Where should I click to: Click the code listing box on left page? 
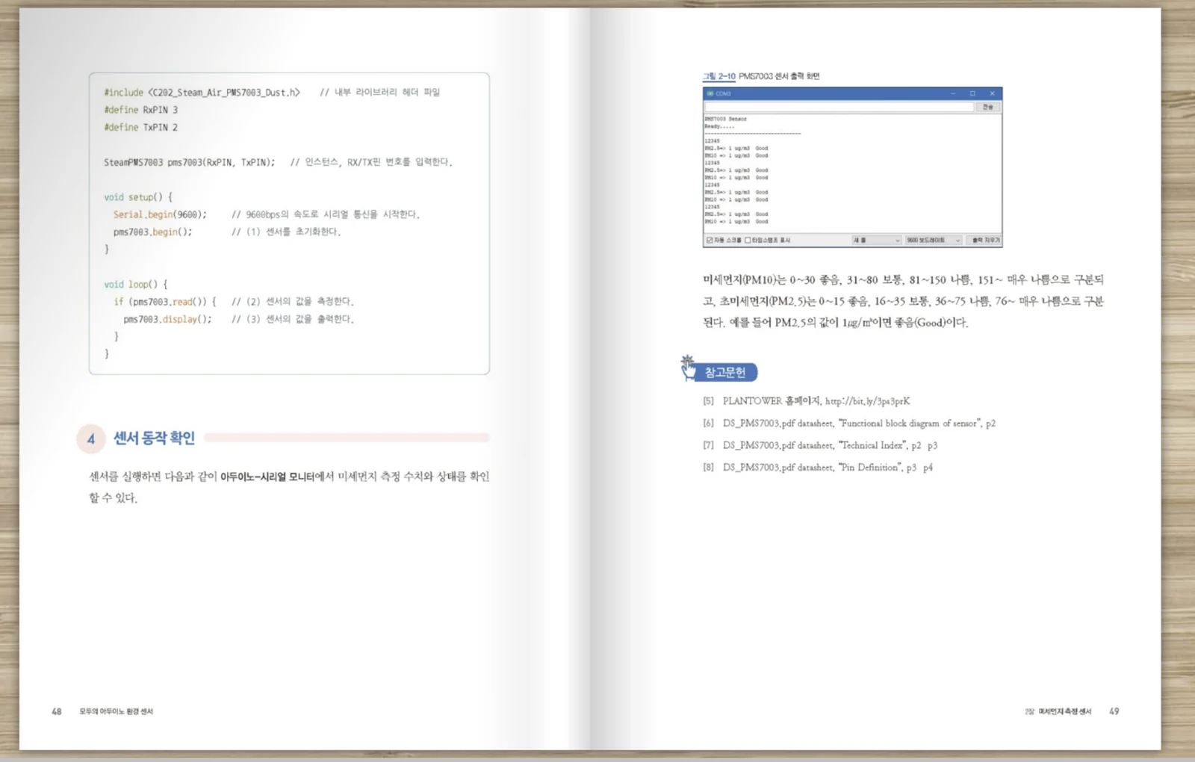click(x=289, y=223)
